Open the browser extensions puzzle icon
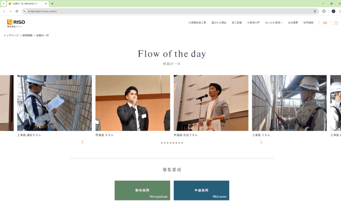The height and width of the screenshot is (201, 341). point(324,11)
